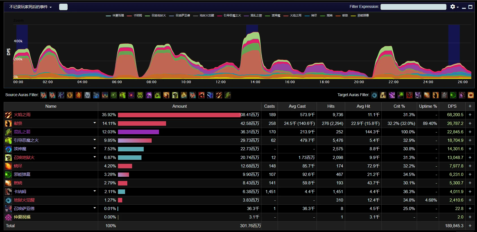Expand the 引导恶魔之火 row details arrow
Viewport: 477px width, 232px height.
pyautogui.click(x=95, y=140)
